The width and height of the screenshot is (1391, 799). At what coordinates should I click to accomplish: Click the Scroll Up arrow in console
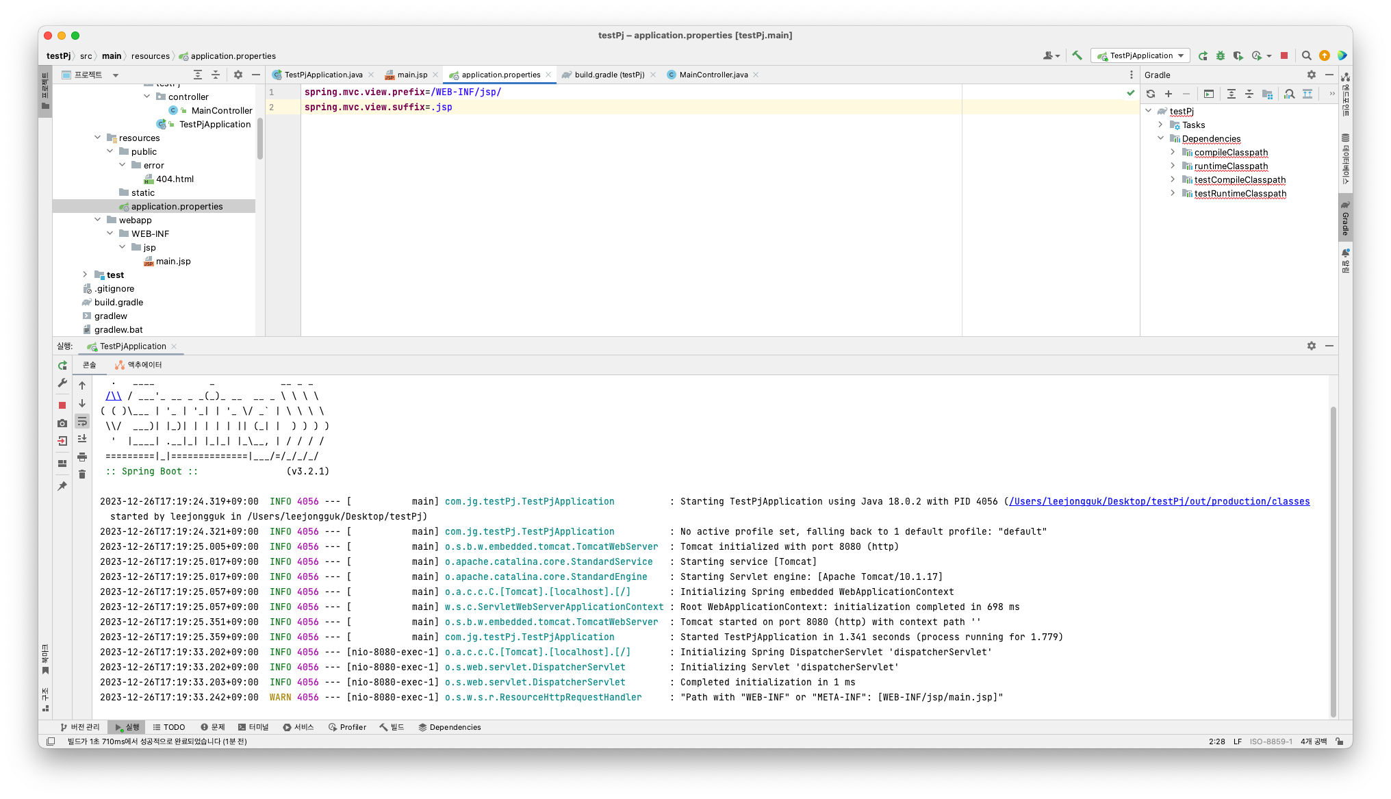pos(82,385)
